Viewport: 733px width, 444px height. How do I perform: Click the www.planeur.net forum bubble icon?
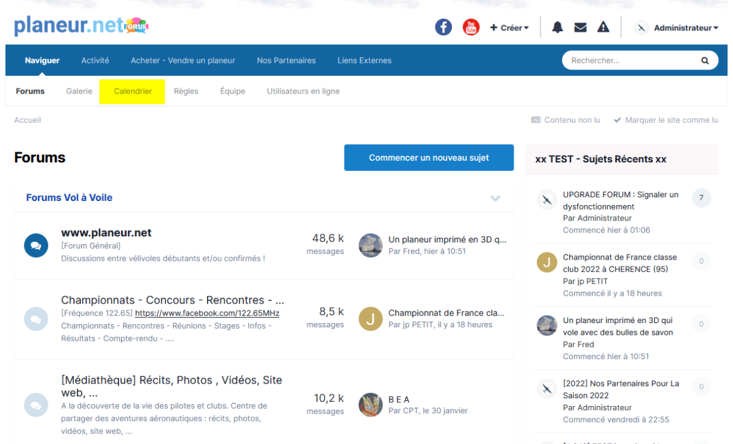[36, 246]
